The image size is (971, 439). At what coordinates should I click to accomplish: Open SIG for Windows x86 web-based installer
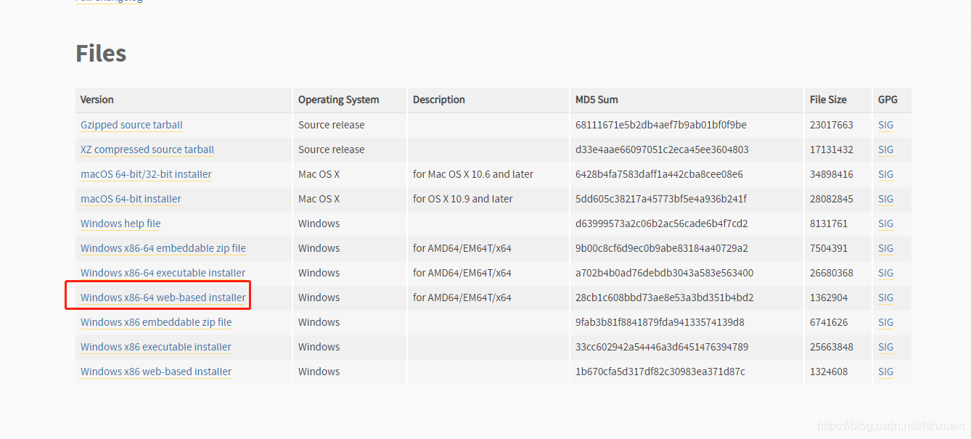(885, 372)
